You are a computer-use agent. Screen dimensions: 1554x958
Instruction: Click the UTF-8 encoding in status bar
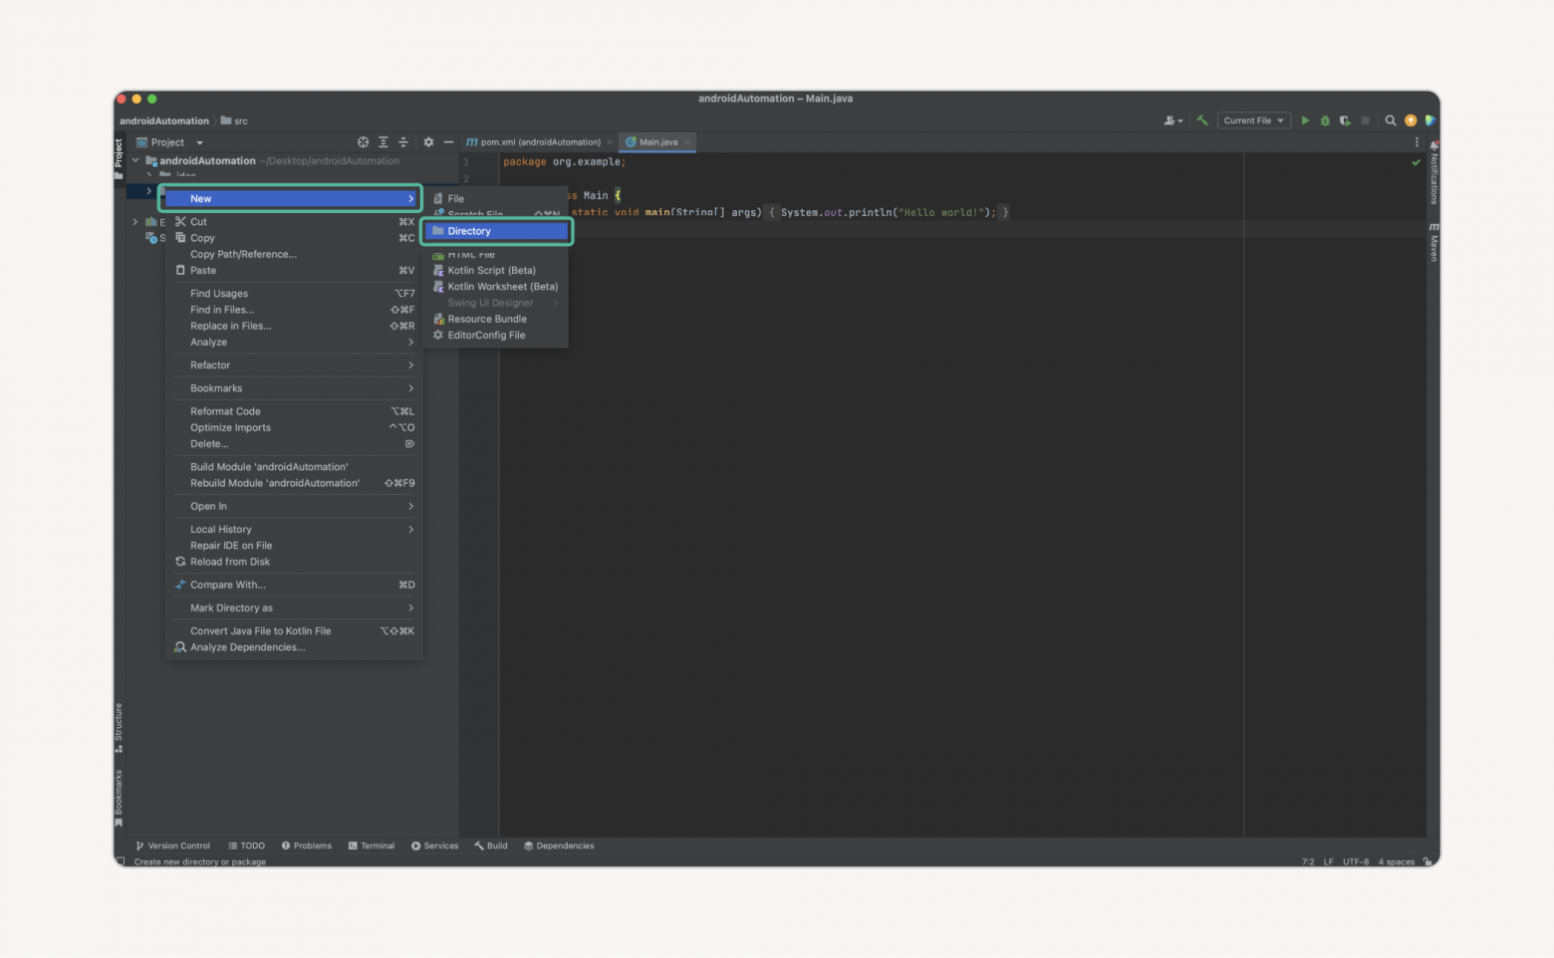[x=1356, y=861]
